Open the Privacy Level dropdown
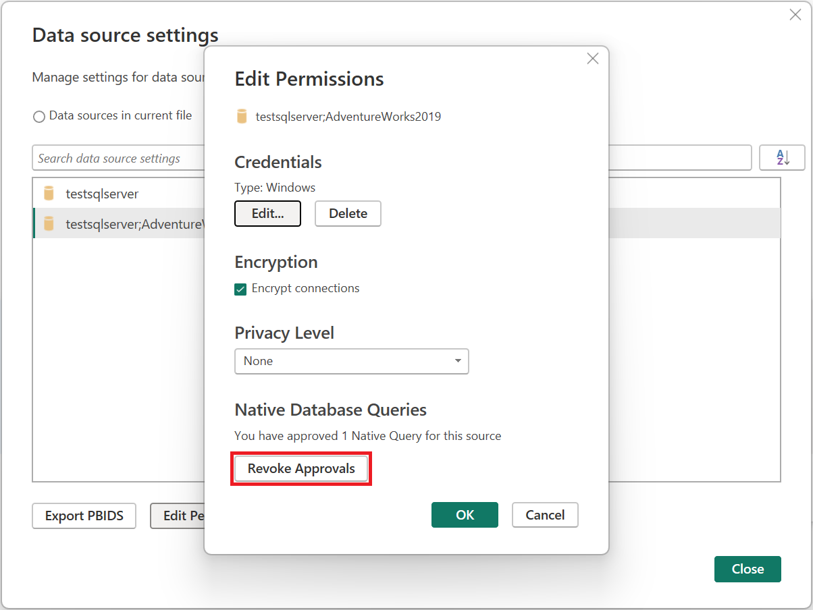This screenshot has height=610, width=813. click(x=351, y=361)
